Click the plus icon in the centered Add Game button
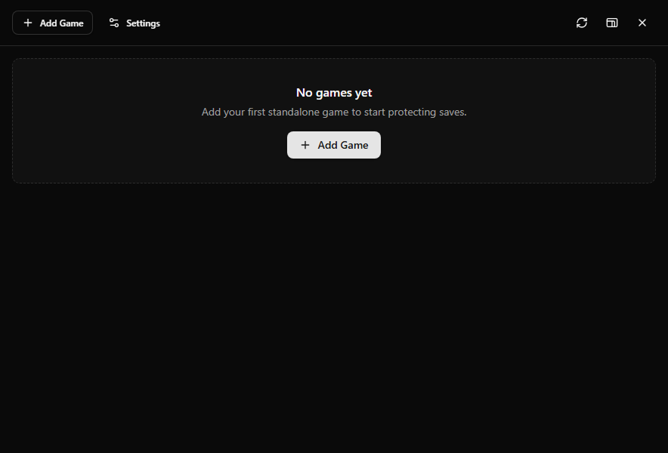Screen dimensions: 668x453 click(x=305, y=145)
